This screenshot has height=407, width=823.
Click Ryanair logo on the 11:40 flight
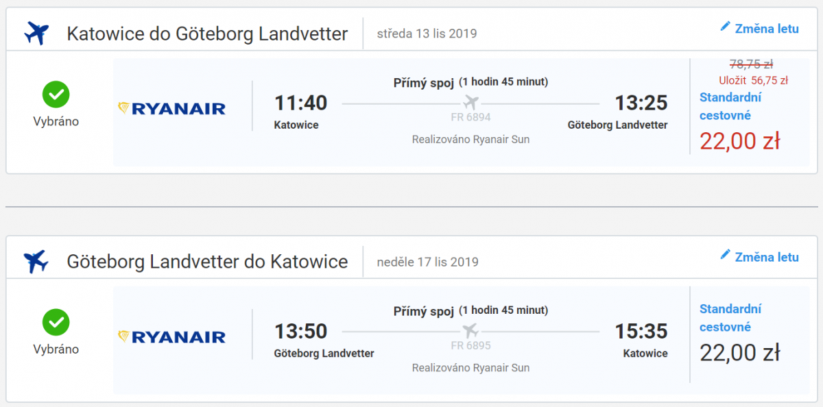tap(172, 108)
